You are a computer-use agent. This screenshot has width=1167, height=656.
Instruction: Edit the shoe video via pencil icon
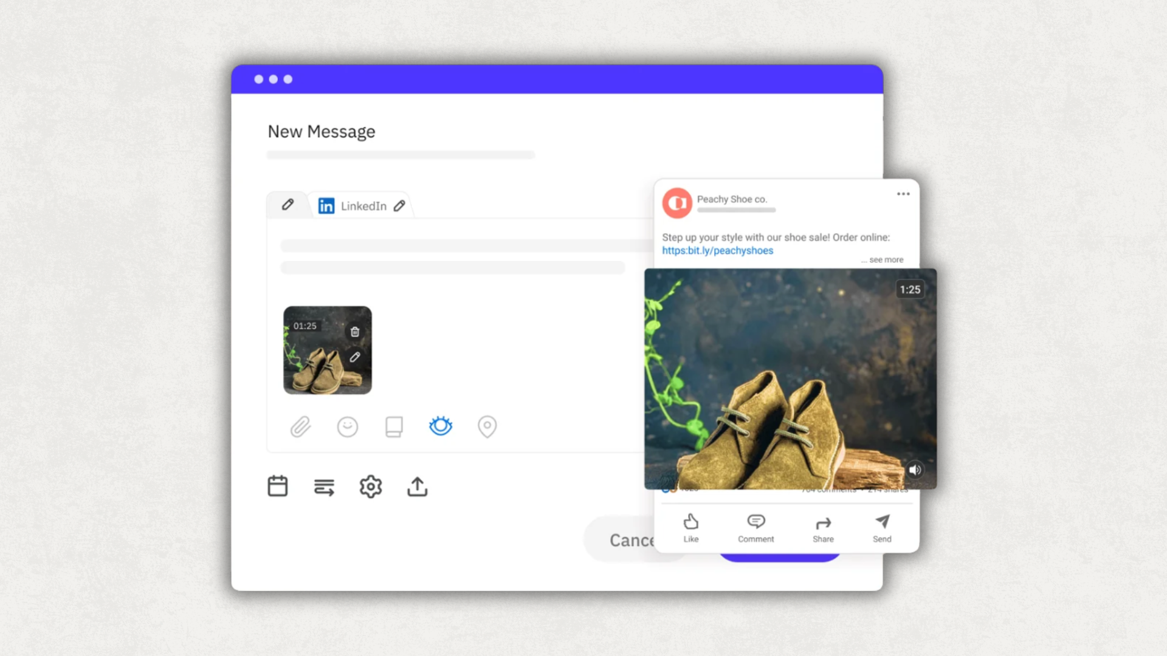click(x=355, y=357)
